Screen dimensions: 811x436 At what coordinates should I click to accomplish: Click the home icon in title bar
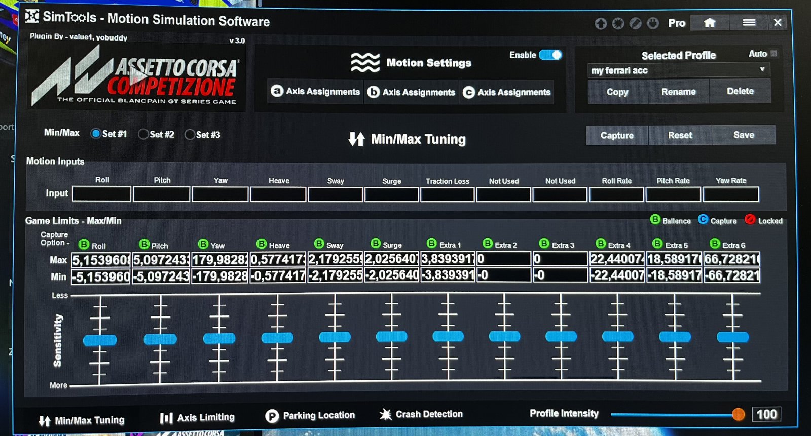pyautogui.click(x=710, y=23)
